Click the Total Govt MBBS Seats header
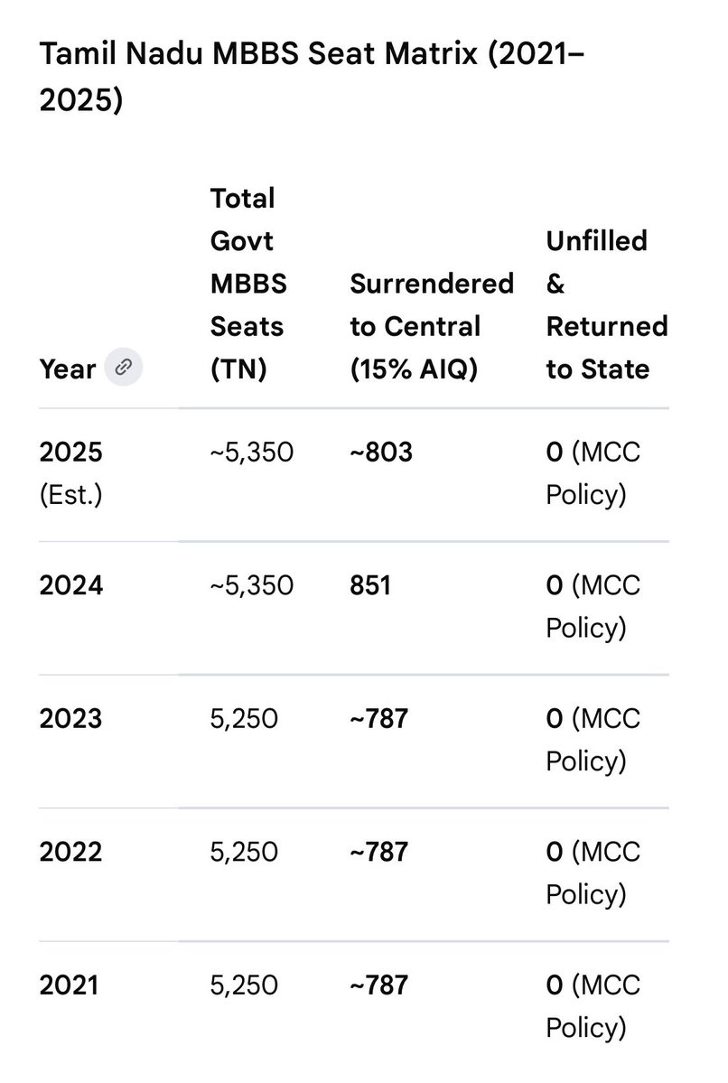The height and width of the screenshot is (1083, 728). pyautogui.click(x=248, y=284)
